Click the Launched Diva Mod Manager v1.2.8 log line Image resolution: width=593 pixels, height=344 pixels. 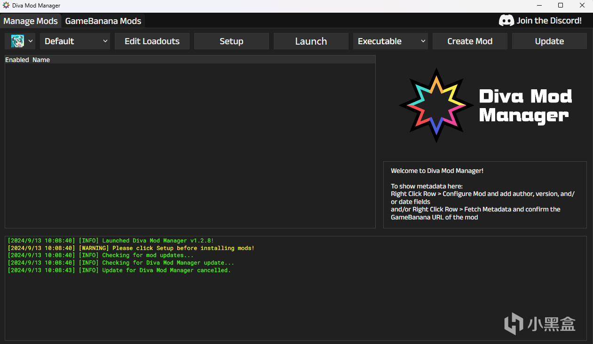[111, 241]
